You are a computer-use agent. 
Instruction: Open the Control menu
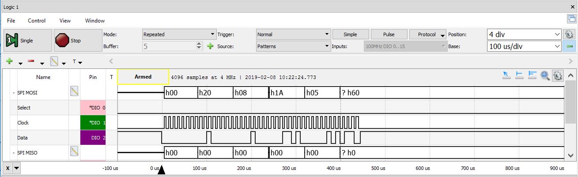[37, 20]
